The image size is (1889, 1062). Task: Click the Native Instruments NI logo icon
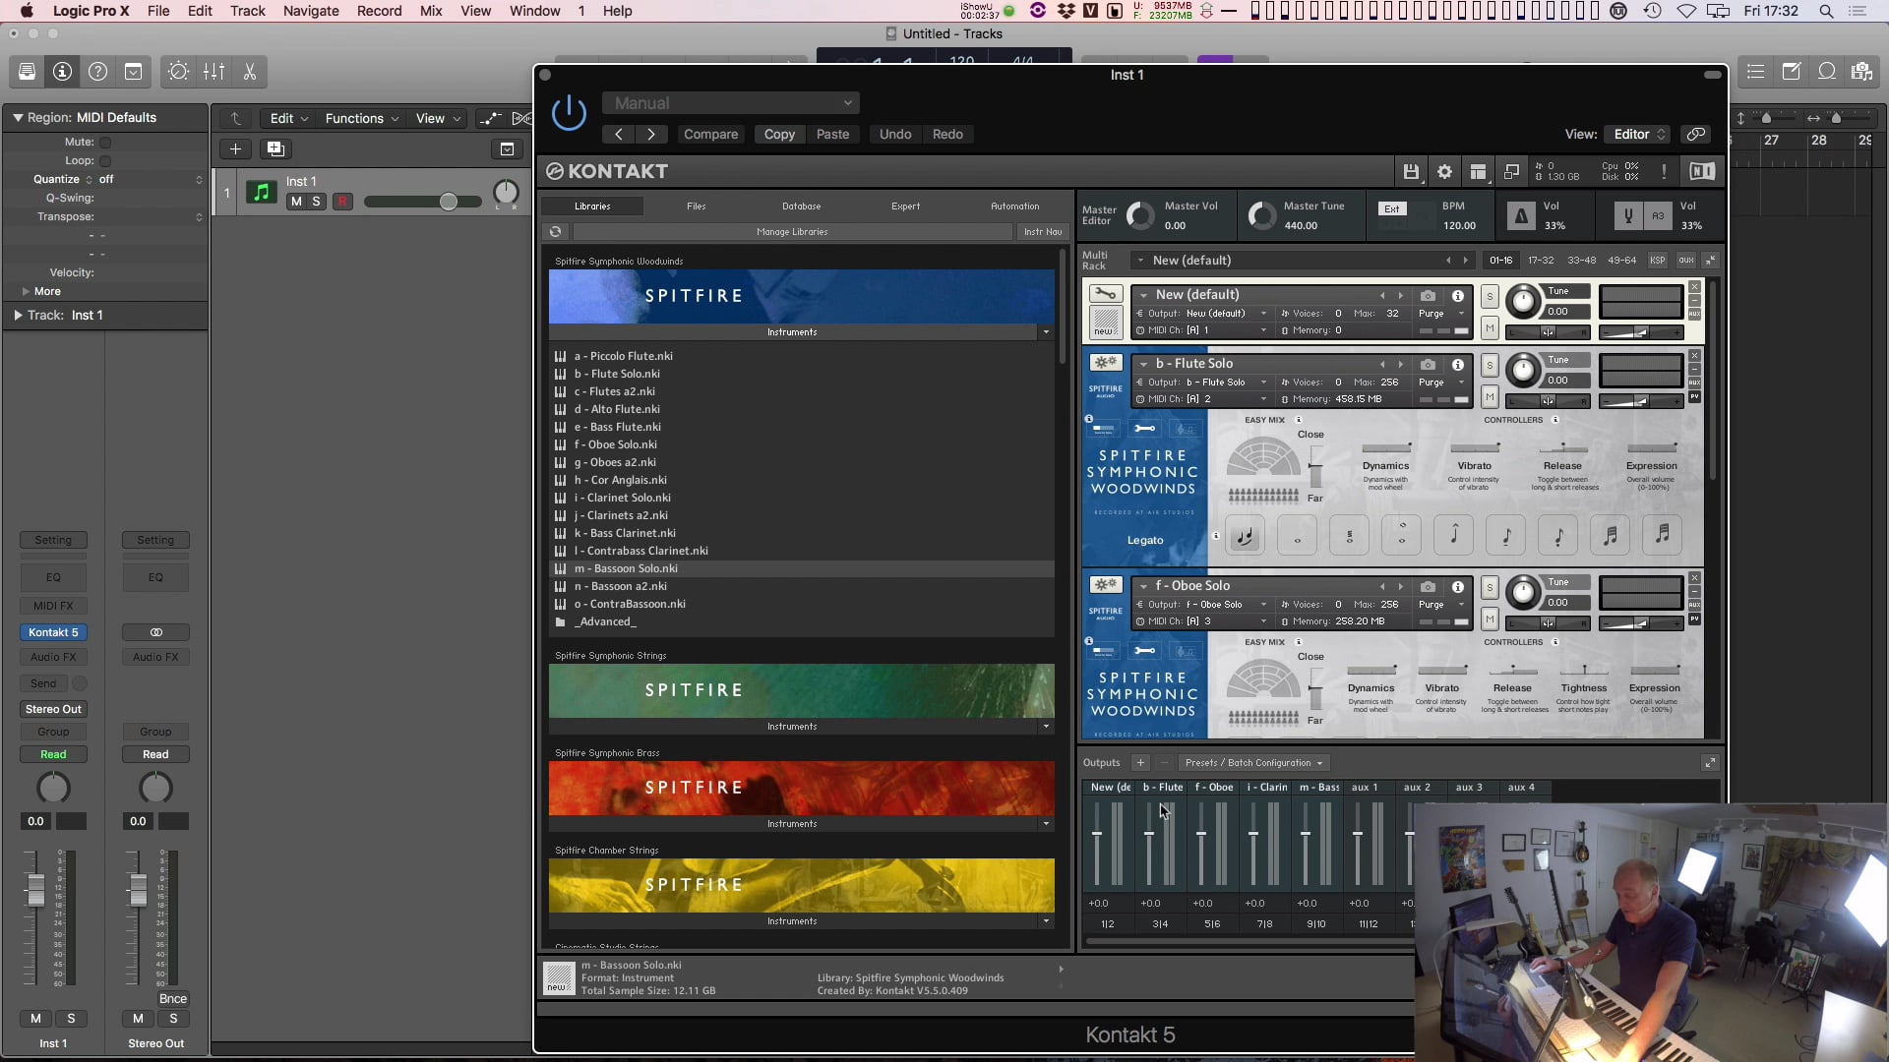[x=1702, y=172]
